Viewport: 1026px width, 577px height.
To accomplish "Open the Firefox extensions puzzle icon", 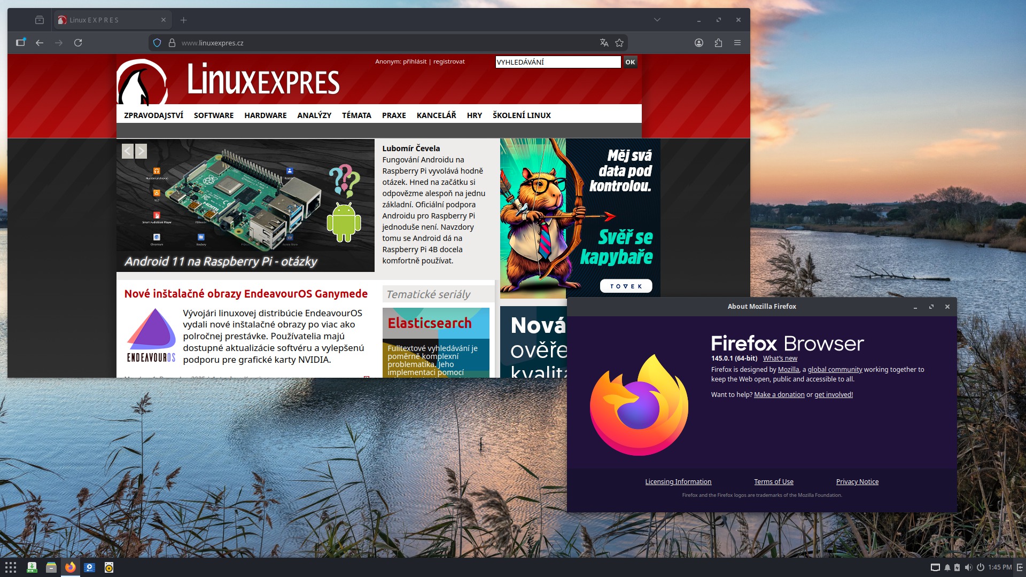I will pyautogui.click(x=718, y=43).
